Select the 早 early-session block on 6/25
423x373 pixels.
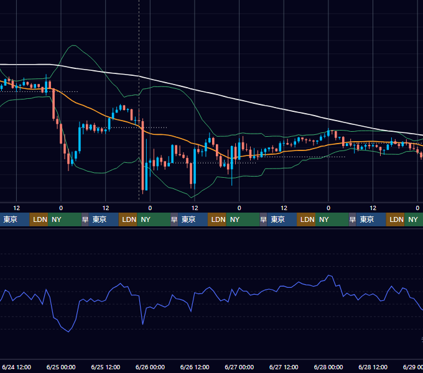(x=85, y=219)
